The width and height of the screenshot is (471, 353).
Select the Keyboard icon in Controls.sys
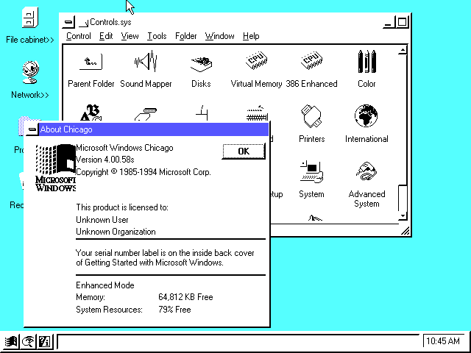coord(257,113)
